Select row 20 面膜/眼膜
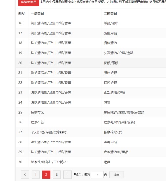The image size is (166, 181). pos(91,63)
